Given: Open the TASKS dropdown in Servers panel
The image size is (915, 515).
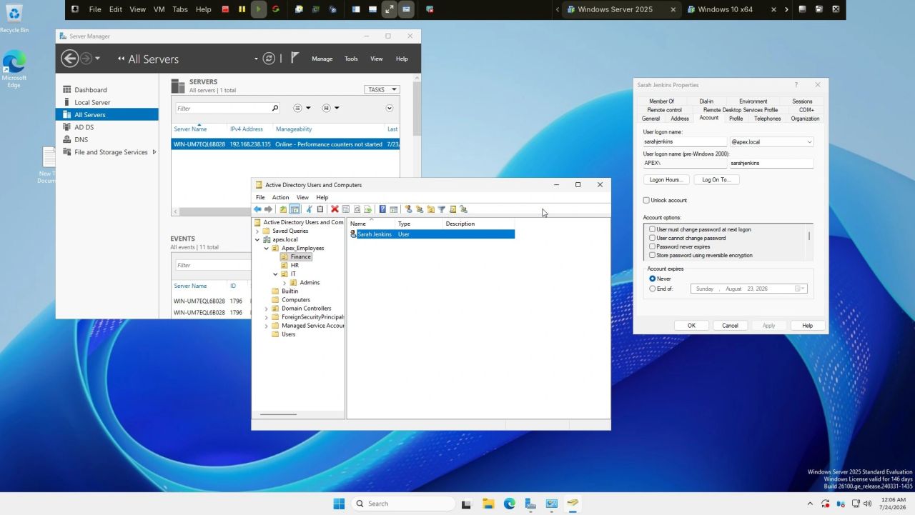Looking at the screenshot, I should click(382, 89).
